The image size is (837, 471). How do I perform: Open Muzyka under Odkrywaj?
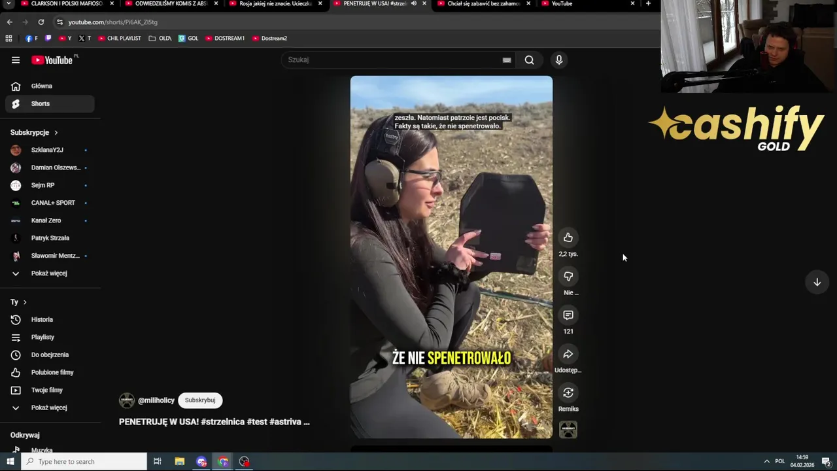coord(50,449)
